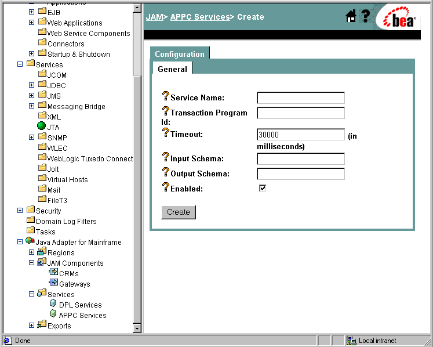Click the Transaction Program Id field

pos(301,113)
